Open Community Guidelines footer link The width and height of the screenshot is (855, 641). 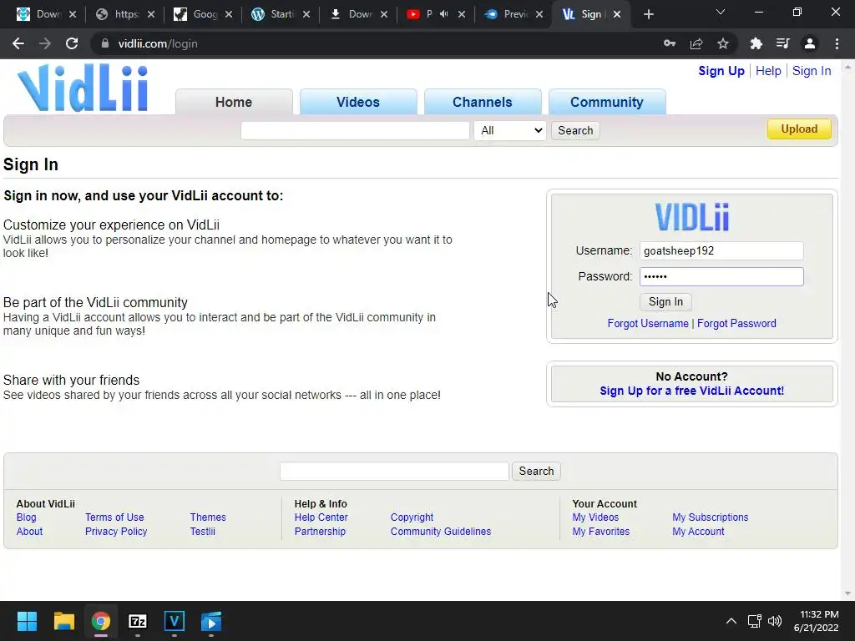coord(441,532)
